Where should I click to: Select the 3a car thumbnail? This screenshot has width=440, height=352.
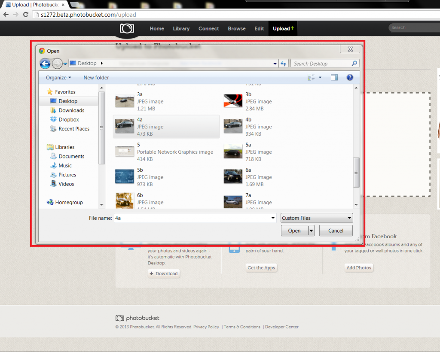pyautogui.click(x=124, y=101)
